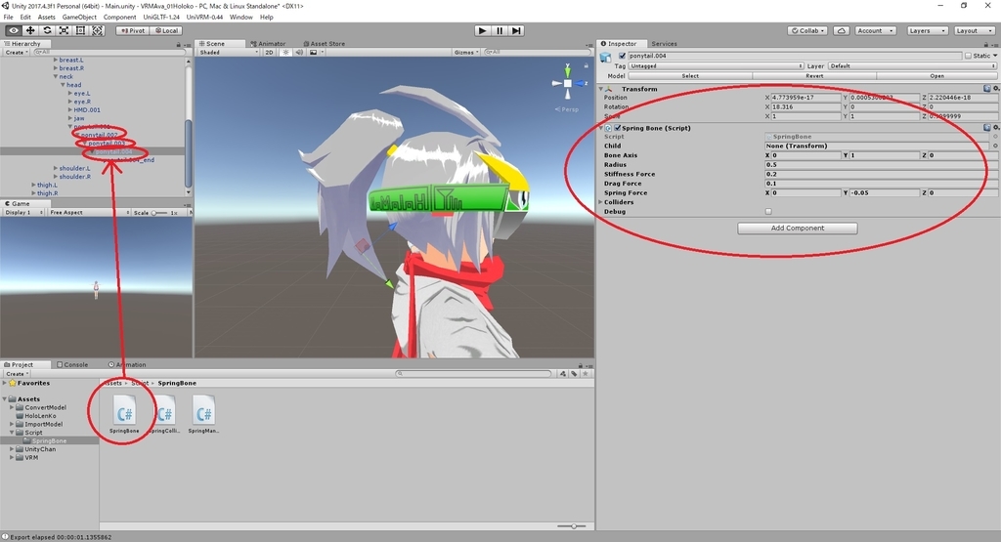Viewport: 1001px width, 542px height.
Task: Select the Move tool
Action: click(x=30, y=30)
